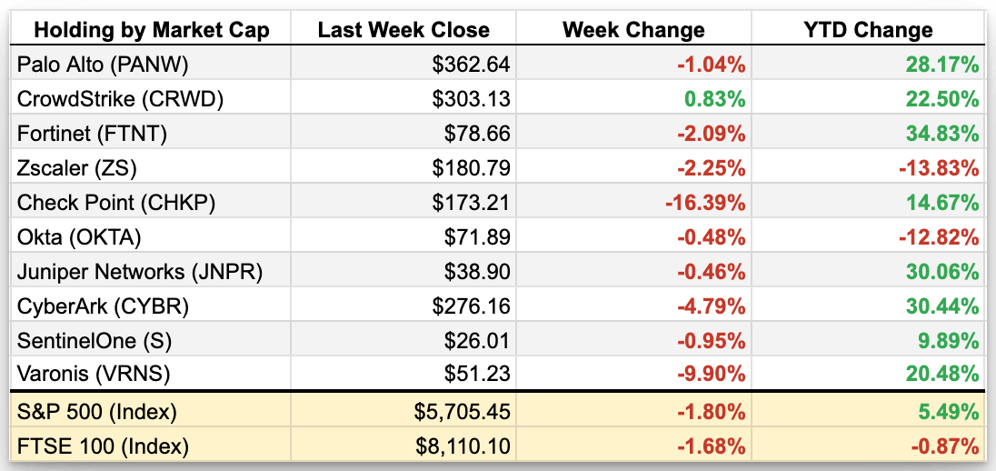
Task: Click Fortinet's 34.83% YTD change cell
Action: click(x=942, y=134)
